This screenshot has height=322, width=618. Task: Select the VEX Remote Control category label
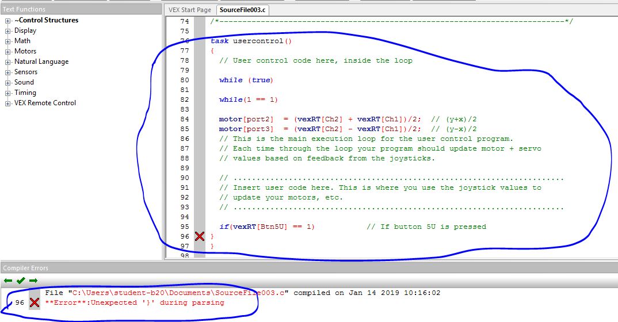tap(45, 103)
